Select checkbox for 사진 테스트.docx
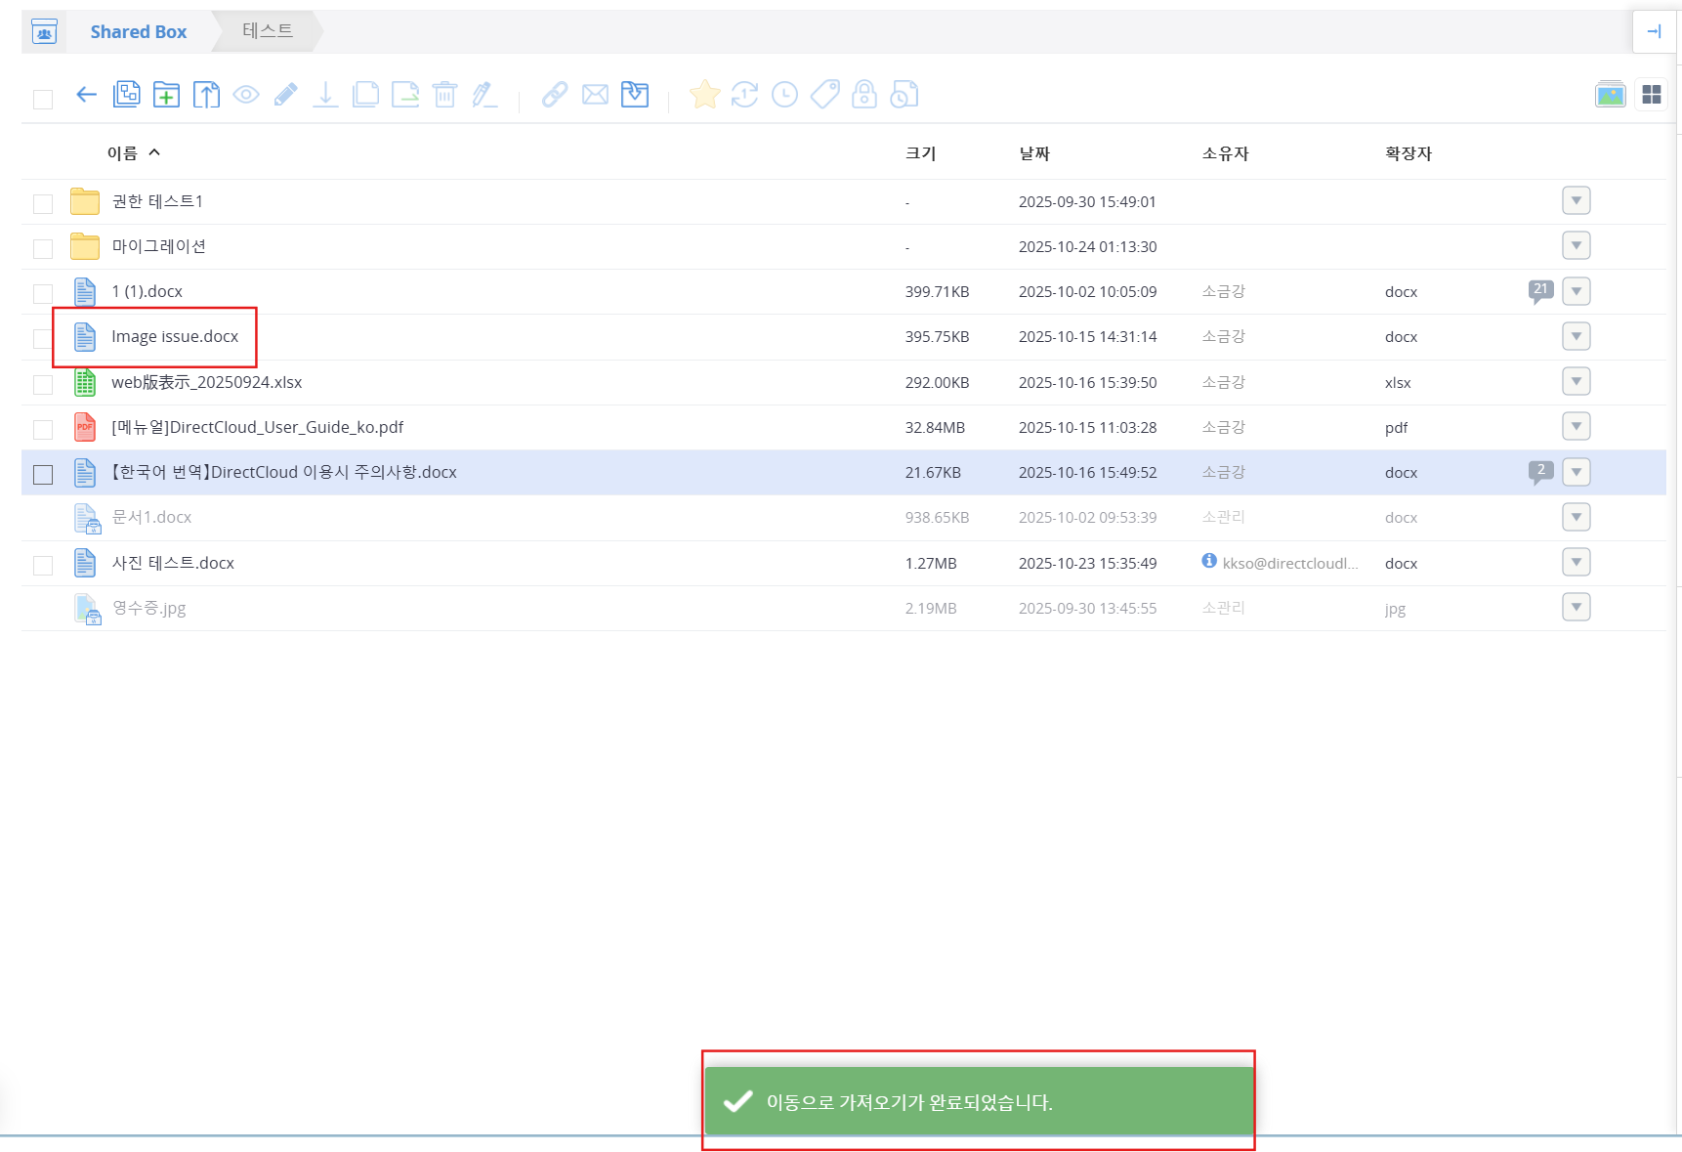 (x=43, y=565)
